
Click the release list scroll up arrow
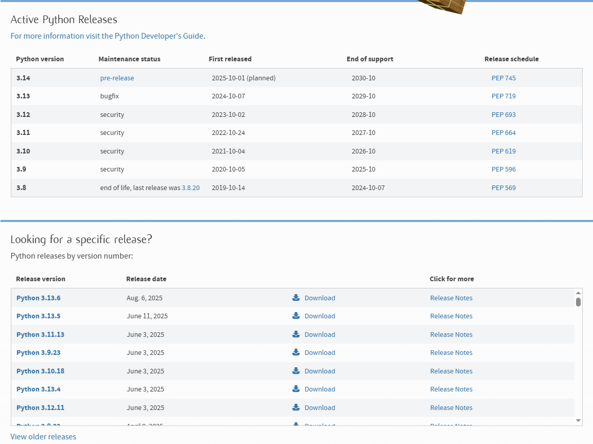(x=578, y=293)
